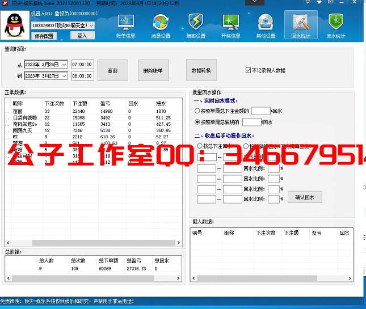366x309 pixels.
Task: Click the 正常数据 horizontal scrollbar
Action: coord(104,243)
